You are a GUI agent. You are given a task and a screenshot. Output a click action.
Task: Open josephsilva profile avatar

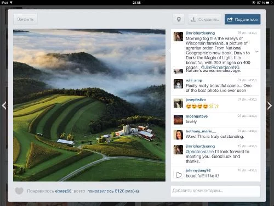tap(178, 103)
